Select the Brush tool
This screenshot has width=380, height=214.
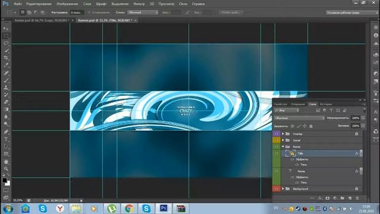[6, 80]
